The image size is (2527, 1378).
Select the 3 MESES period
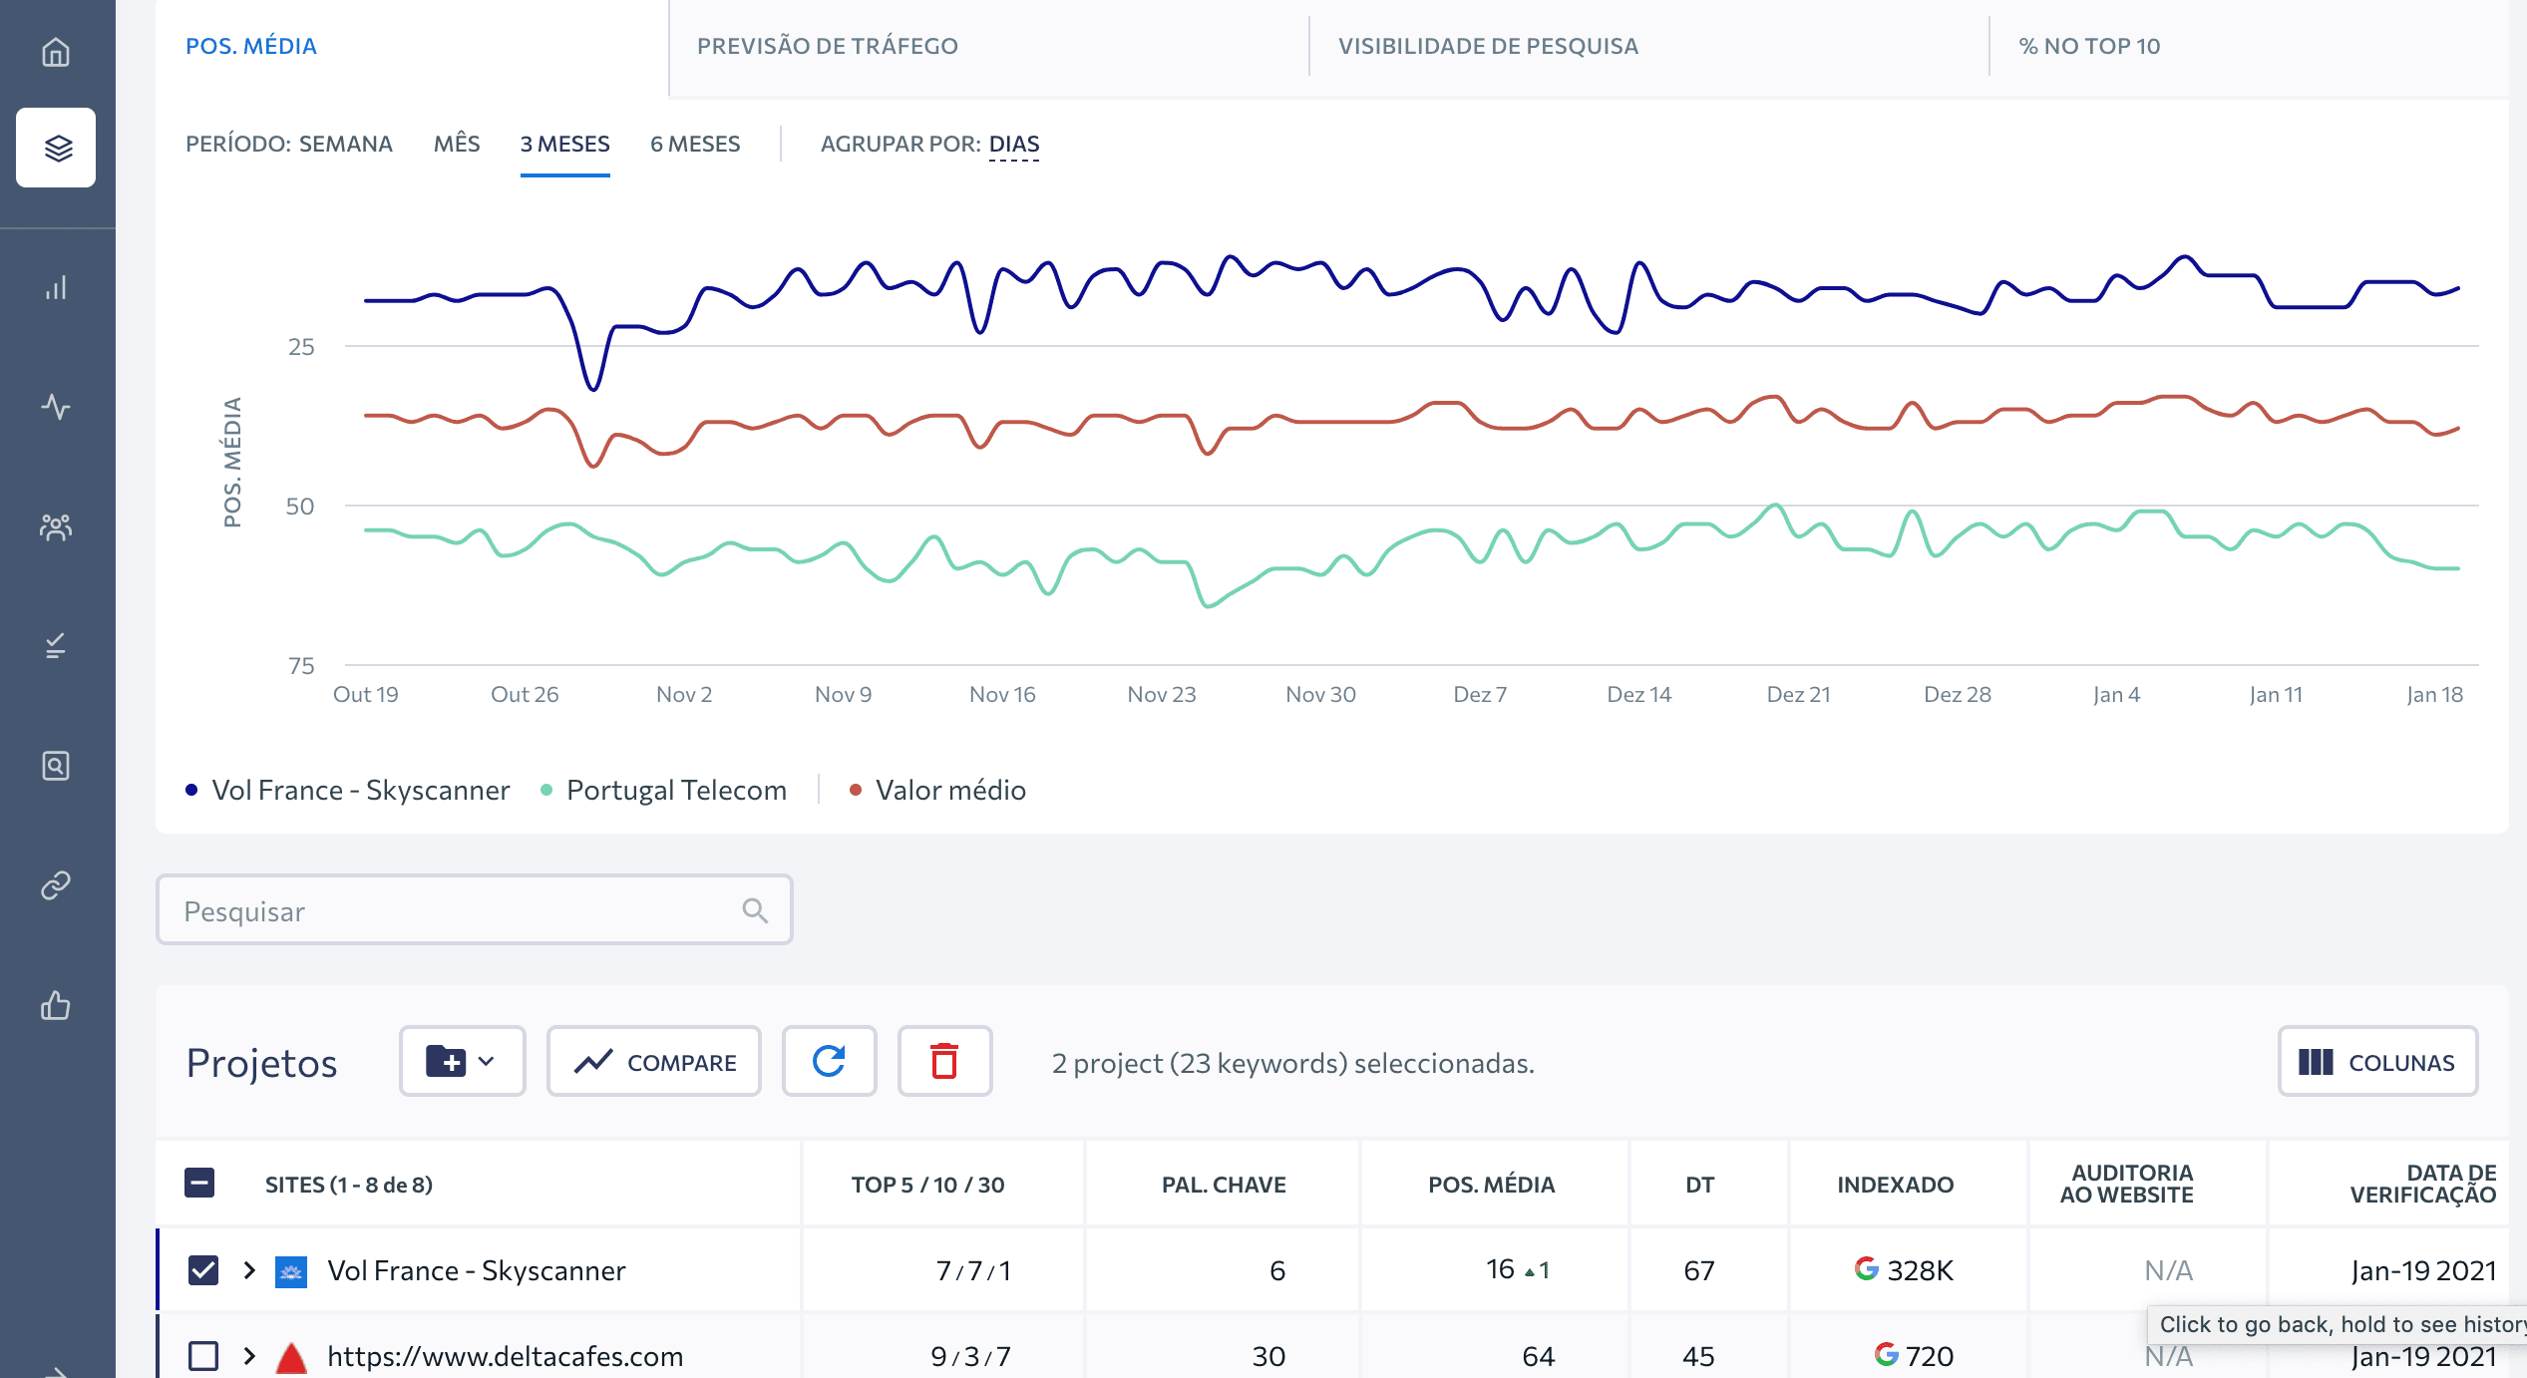tap(565, 144)
